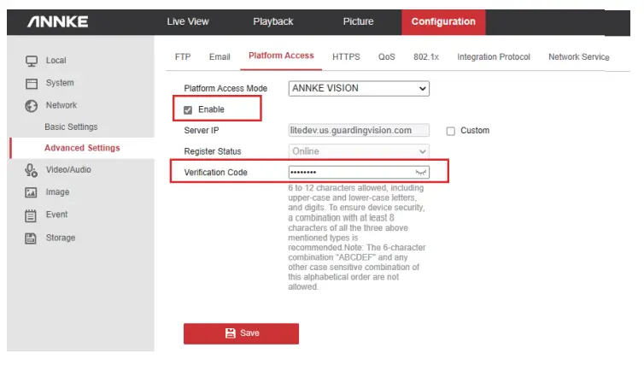Viewport: 644px width, 371px height.
Task: Switch to HTTPS tab
Action: coord(346,56)
